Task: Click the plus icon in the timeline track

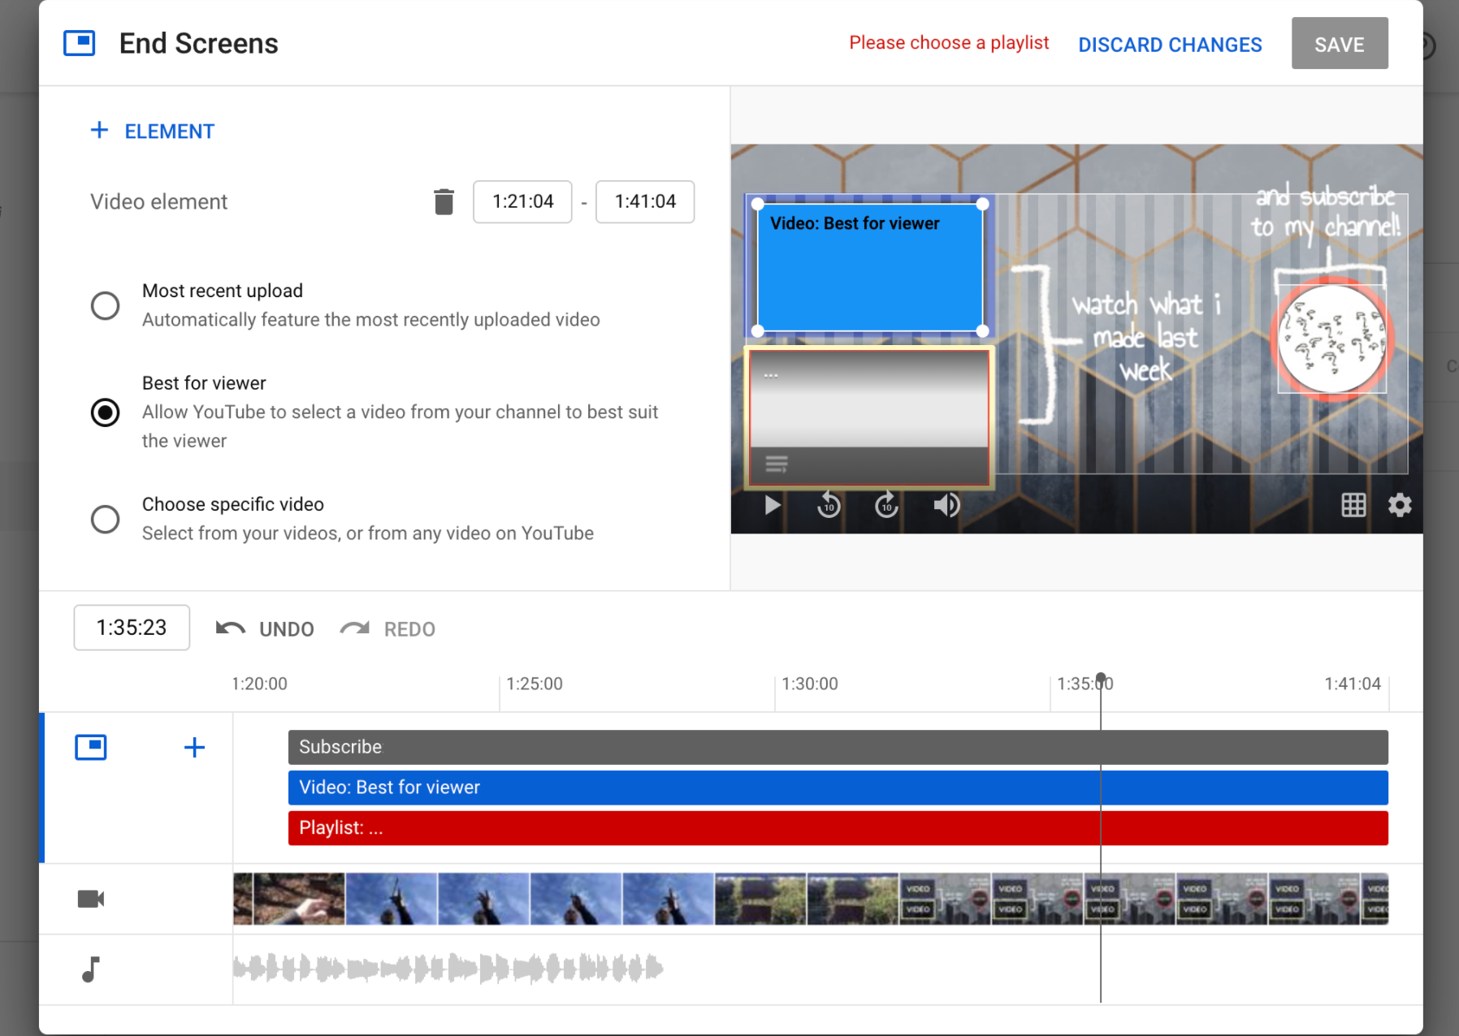Action: point(194,748)
